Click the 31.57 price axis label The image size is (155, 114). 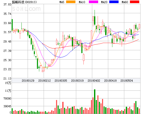[7, 32]
